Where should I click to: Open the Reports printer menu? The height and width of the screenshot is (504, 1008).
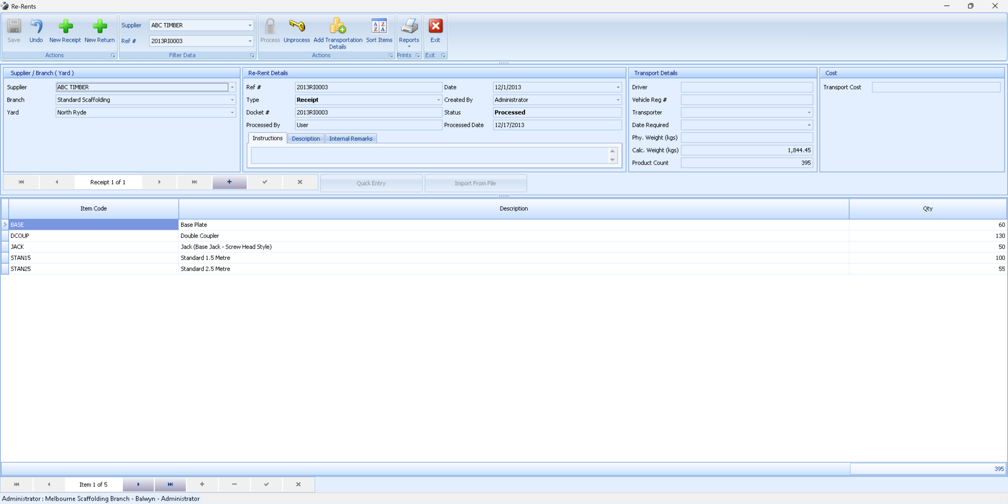(x=409, y=27)
